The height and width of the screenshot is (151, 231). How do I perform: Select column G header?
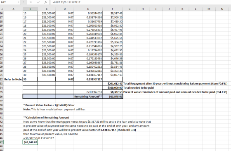(x=130, y=9)
